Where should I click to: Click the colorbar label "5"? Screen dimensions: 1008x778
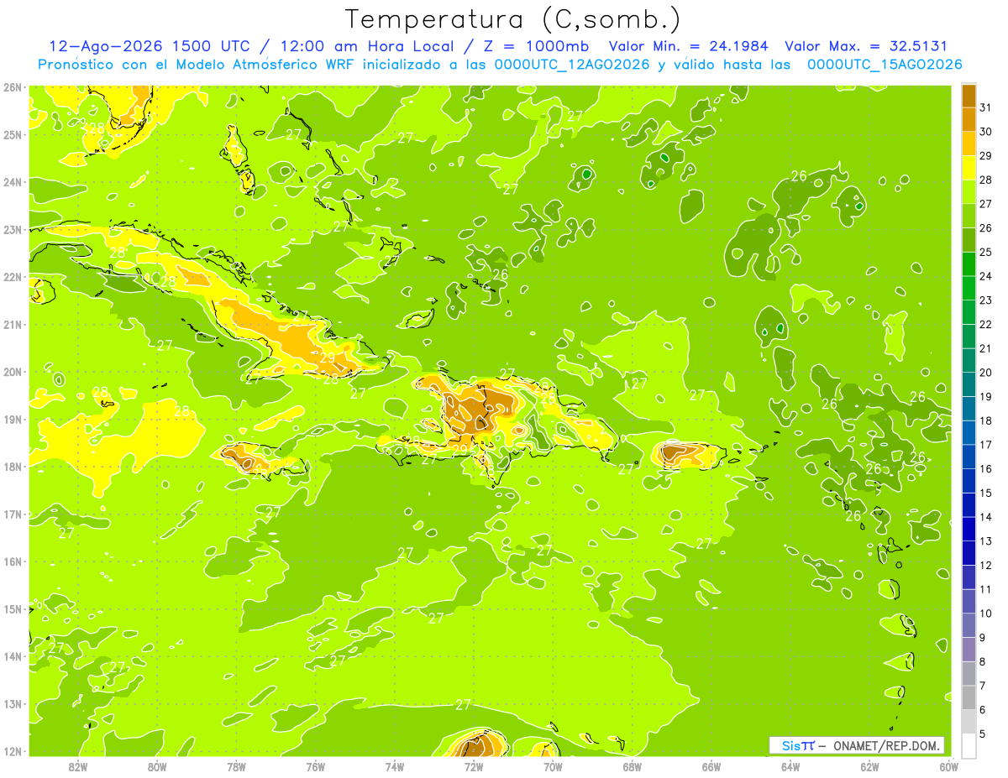pos(983,734)
